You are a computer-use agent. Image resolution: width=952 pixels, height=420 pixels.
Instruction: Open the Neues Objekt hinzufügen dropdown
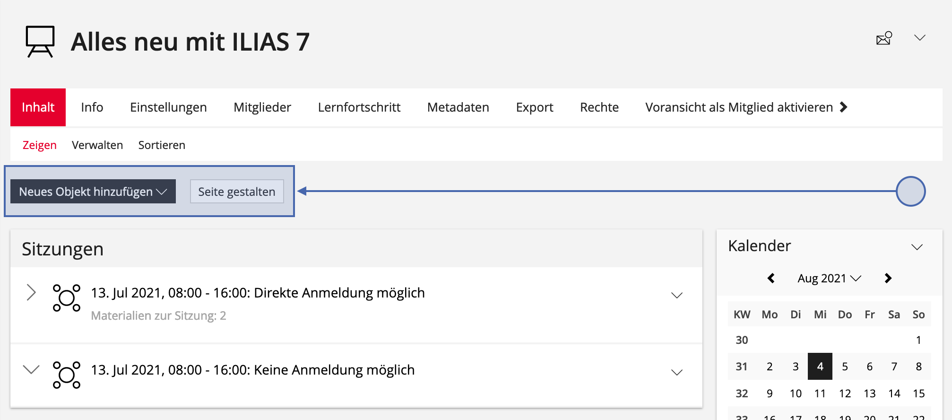[93, 192]
